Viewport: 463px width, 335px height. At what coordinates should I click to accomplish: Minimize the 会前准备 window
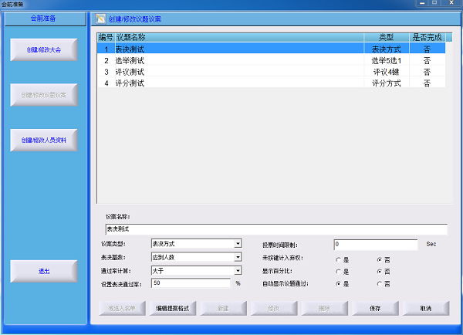[421, 4]
